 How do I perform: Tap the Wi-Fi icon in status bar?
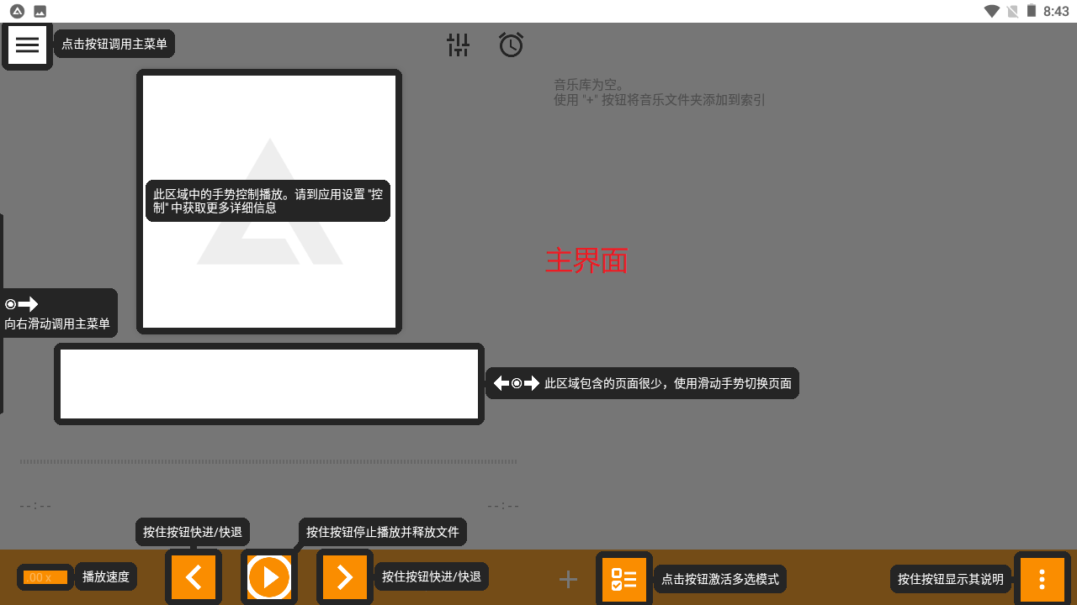[992, 11]
